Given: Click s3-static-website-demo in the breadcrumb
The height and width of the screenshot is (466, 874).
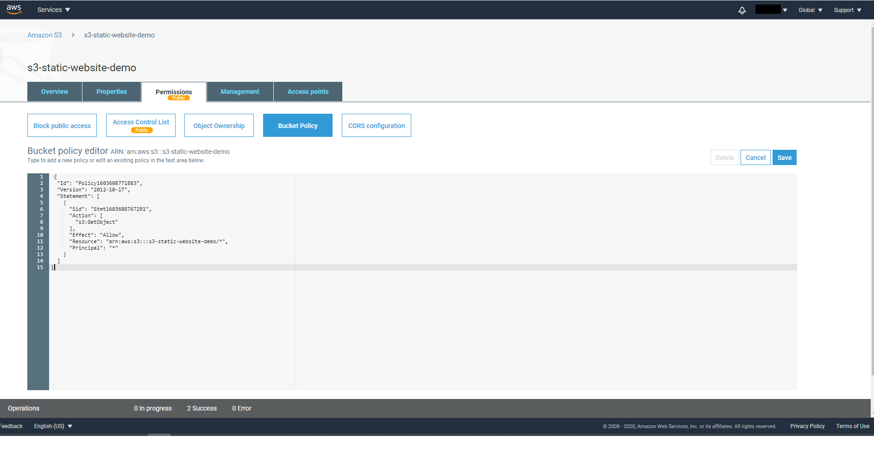Looking at the screenshot, I should pos(119,35).
